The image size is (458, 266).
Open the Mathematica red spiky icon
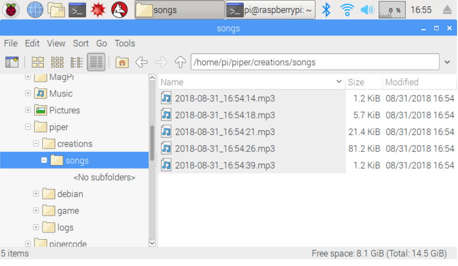98,10
